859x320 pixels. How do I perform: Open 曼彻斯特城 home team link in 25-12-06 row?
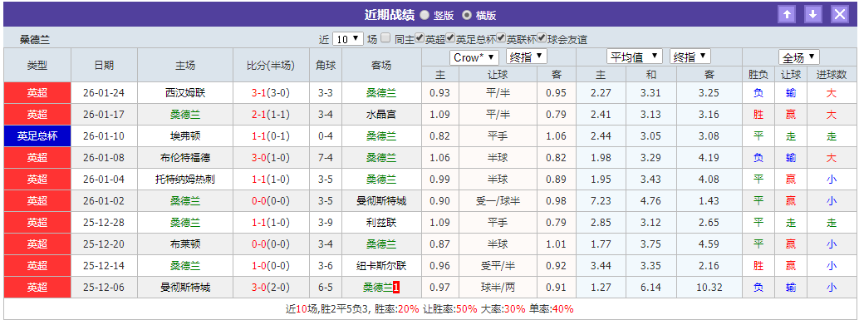pos(185,287)
